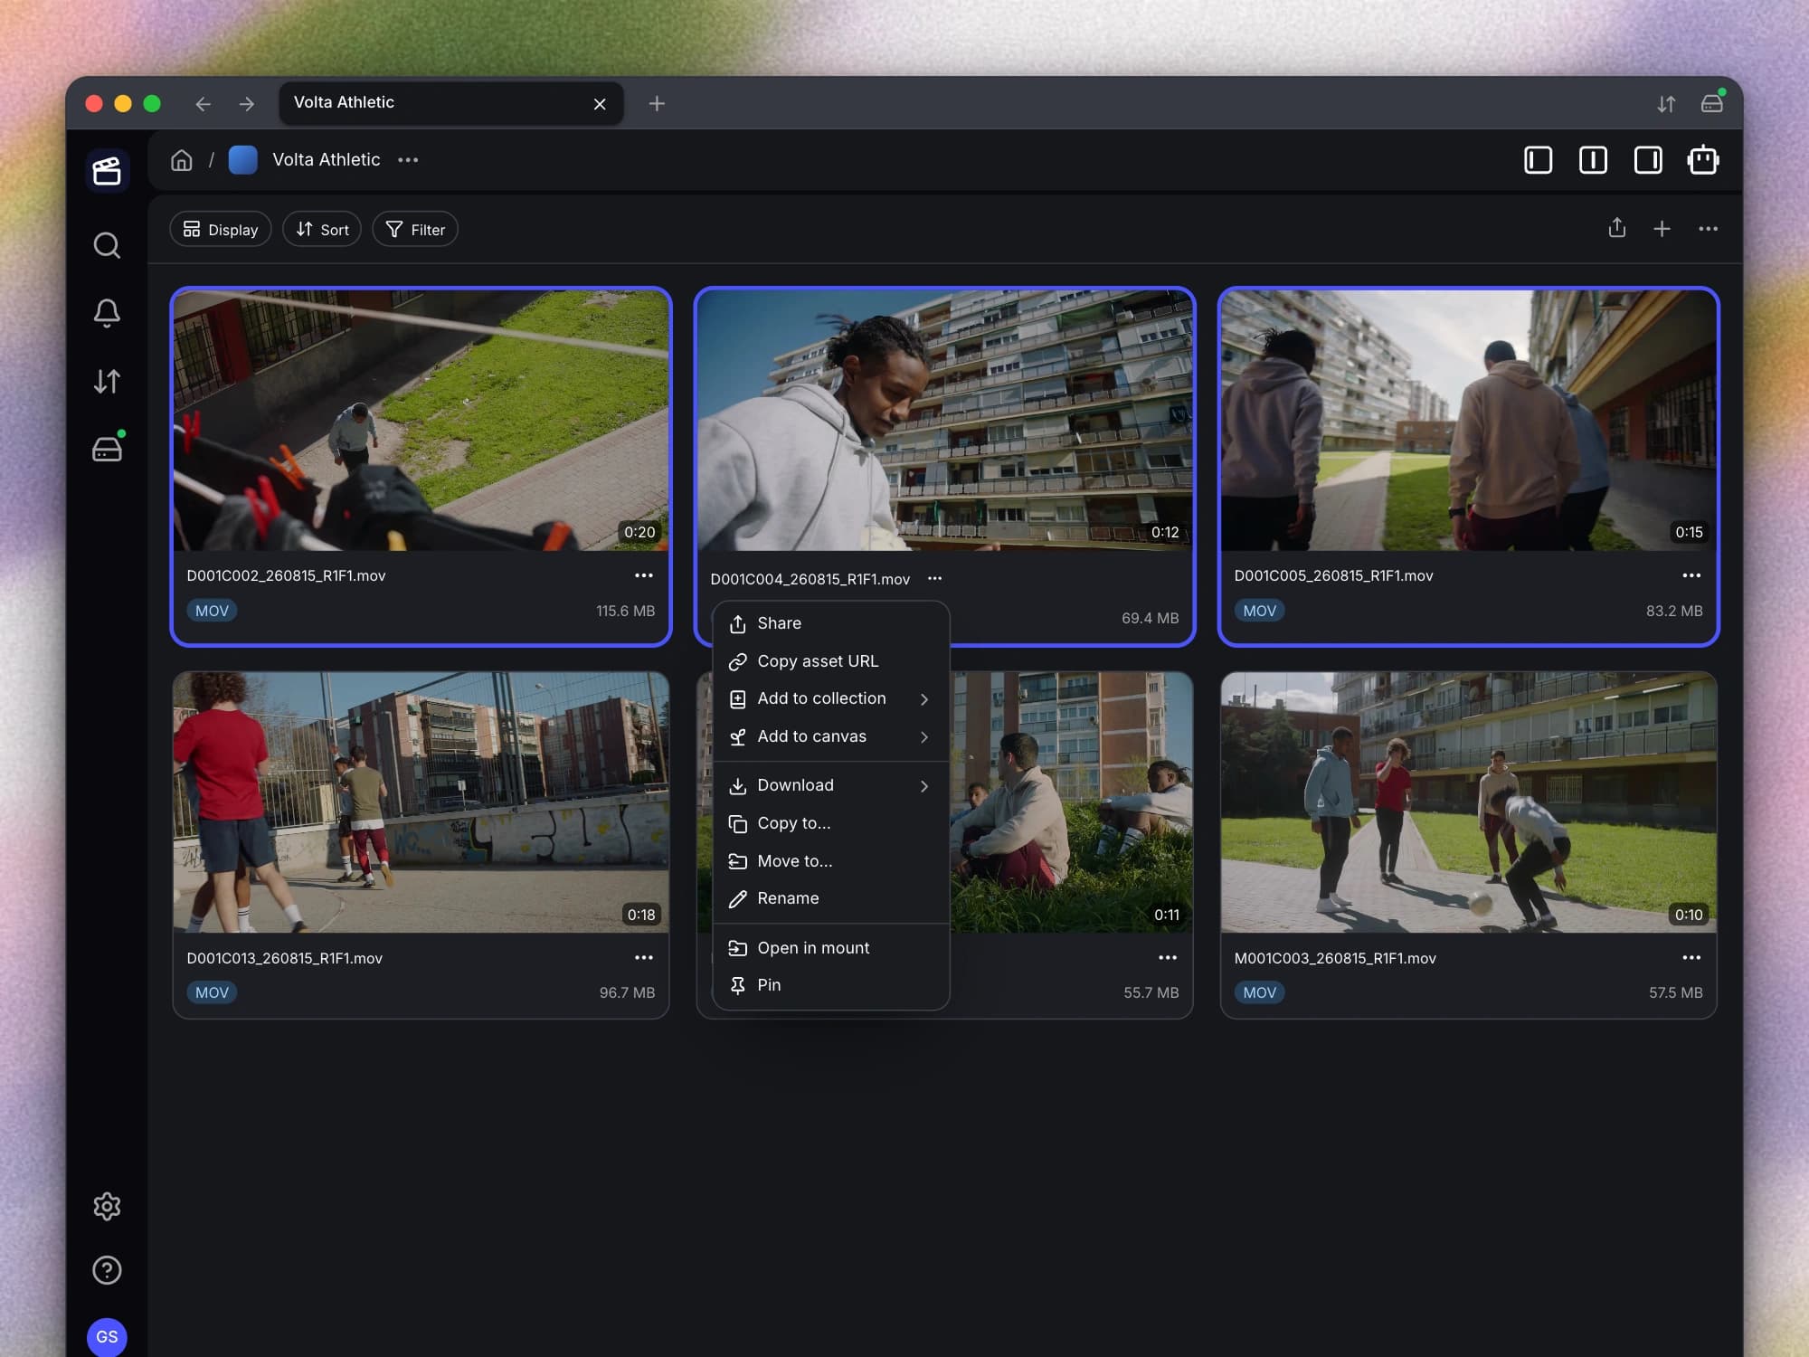The image size is (1809, 1357).
Task: Open more menu for D001C002_260815_R1F1.mov
Action: coord(643,575)
